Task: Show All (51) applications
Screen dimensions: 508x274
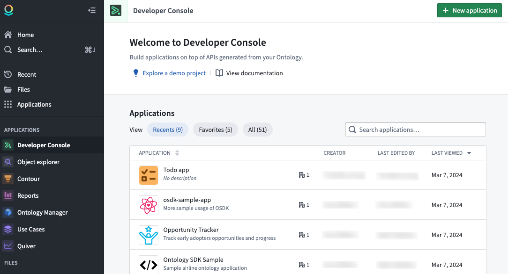Action: 257,130
